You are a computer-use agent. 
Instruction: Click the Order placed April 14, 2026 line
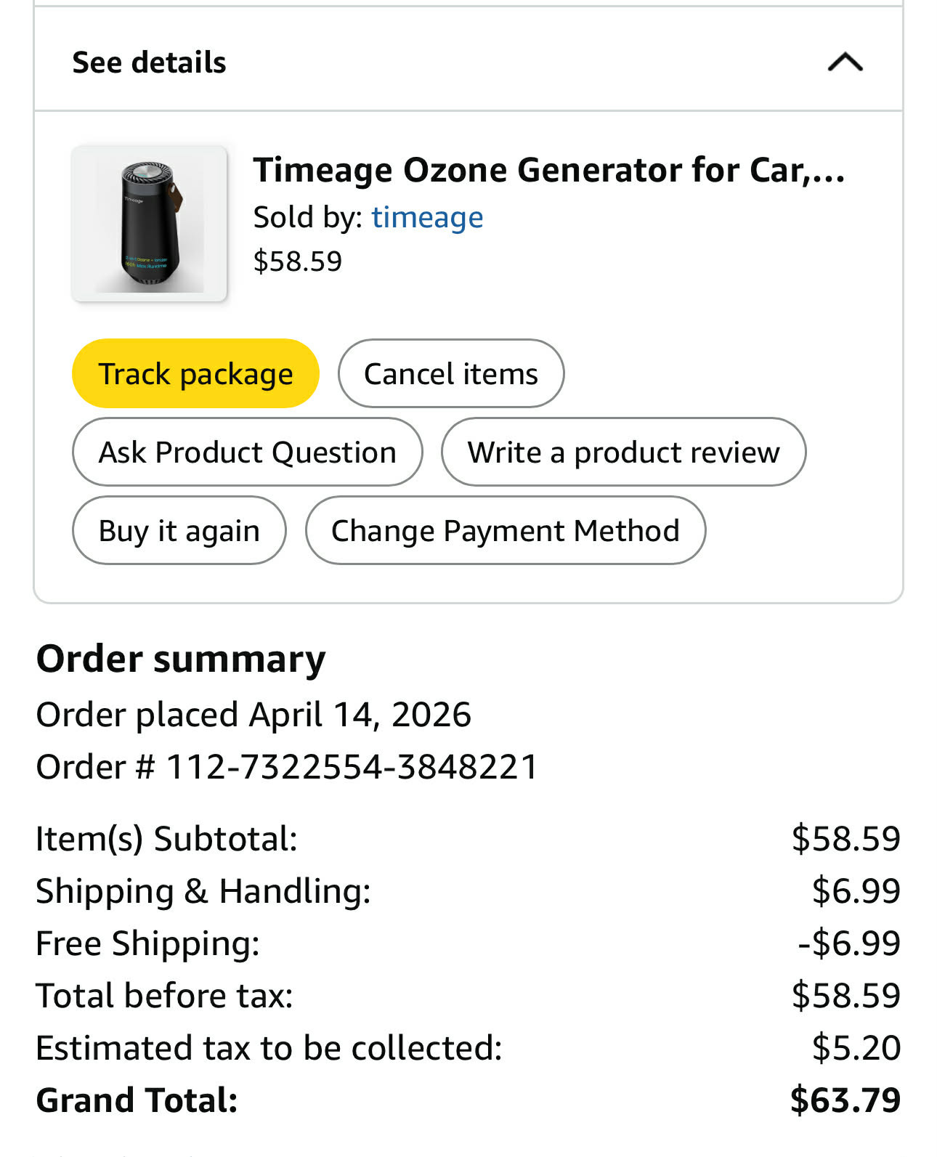tap(253, 715)
